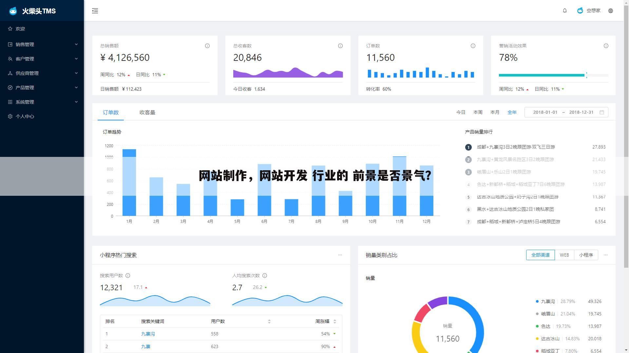Switch sales channel to WEB
The image size is (629, 353).
564,255
